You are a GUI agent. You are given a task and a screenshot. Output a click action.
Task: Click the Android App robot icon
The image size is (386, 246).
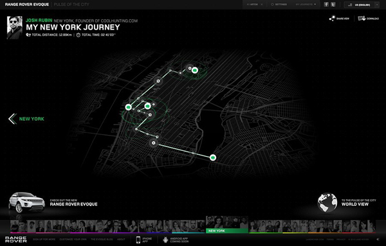166,240
